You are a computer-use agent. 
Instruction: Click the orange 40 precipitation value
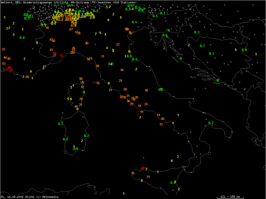(x=54, y=41)
